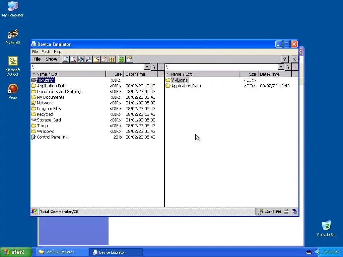Viewport: 343px width, 257px height.
Task: Open the emulator's File menu
Action: (x=35, y=52)
